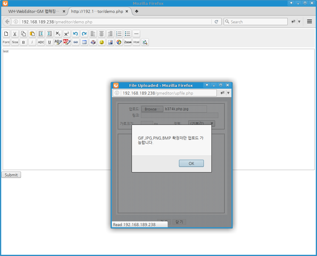Open the Size selector

click(x=15, y=42)
